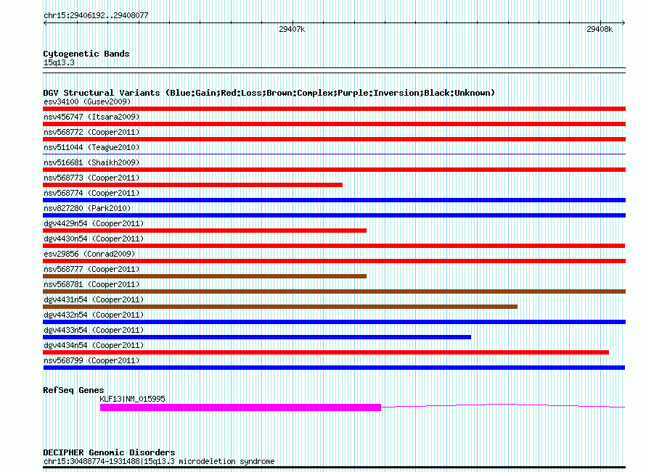Open the DGV Structural Variants track title
Image resolution: width=646 pixels, height=472 pixels.
[269, 93]
